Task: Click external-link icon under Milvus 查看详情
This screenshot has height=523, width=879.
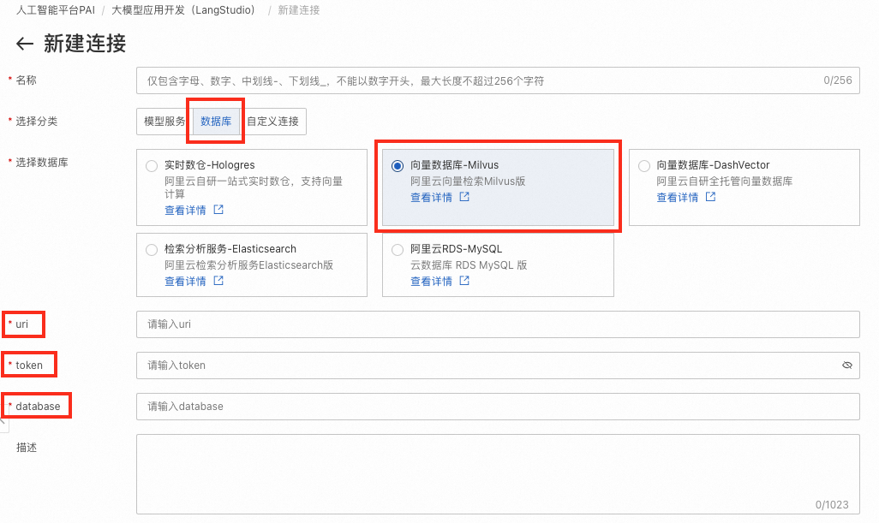Action: pos(463,195)
